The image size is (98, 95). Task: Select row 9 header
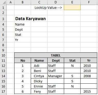tap(3, 50)
